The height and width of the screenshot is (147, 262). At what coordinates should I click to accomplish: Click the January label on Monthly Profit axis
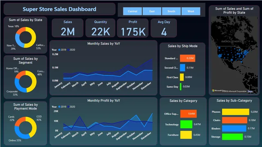[58, 135]
